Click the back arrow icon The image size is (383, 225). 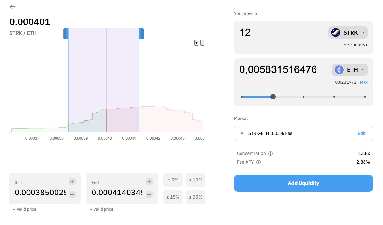pyautogui.click(x=13, y=7)
